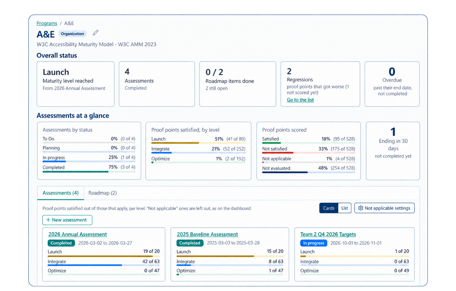456x291 pixels.
Task: Click the Launch bar in Proof points satisfied
Action: (198, 143)
